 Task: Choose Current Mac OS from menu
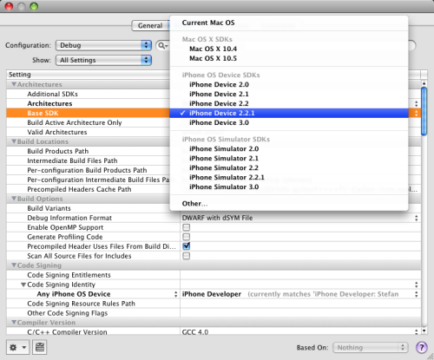pyautogui.click(x=289, y=23)
